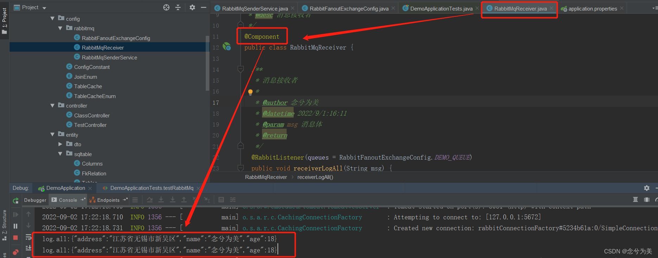Fold the receiverLogAll method at line 23
658x258 pixels.
[x=241, y=168]
